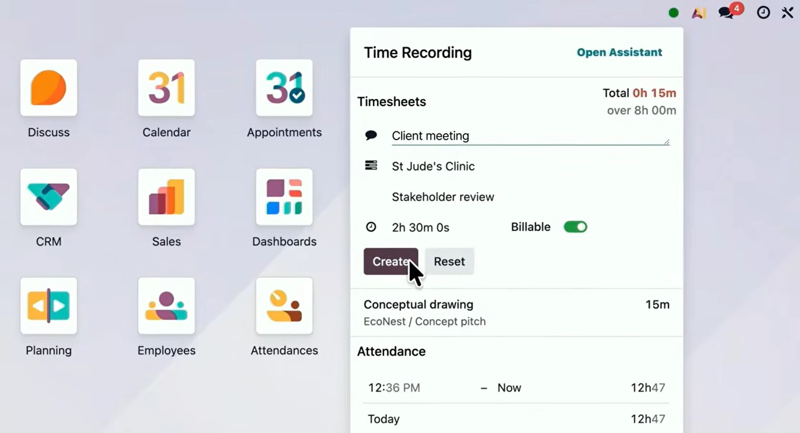Open the tools wrench icon in top bar

click(x=787, y=12)
